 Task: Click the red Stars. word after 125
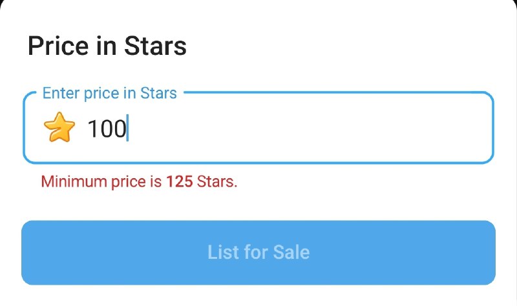pos(217,181)
